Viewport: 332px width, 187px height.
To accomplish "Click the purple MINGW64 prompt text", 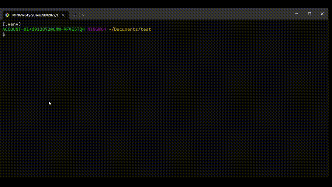I will (97, 29).
